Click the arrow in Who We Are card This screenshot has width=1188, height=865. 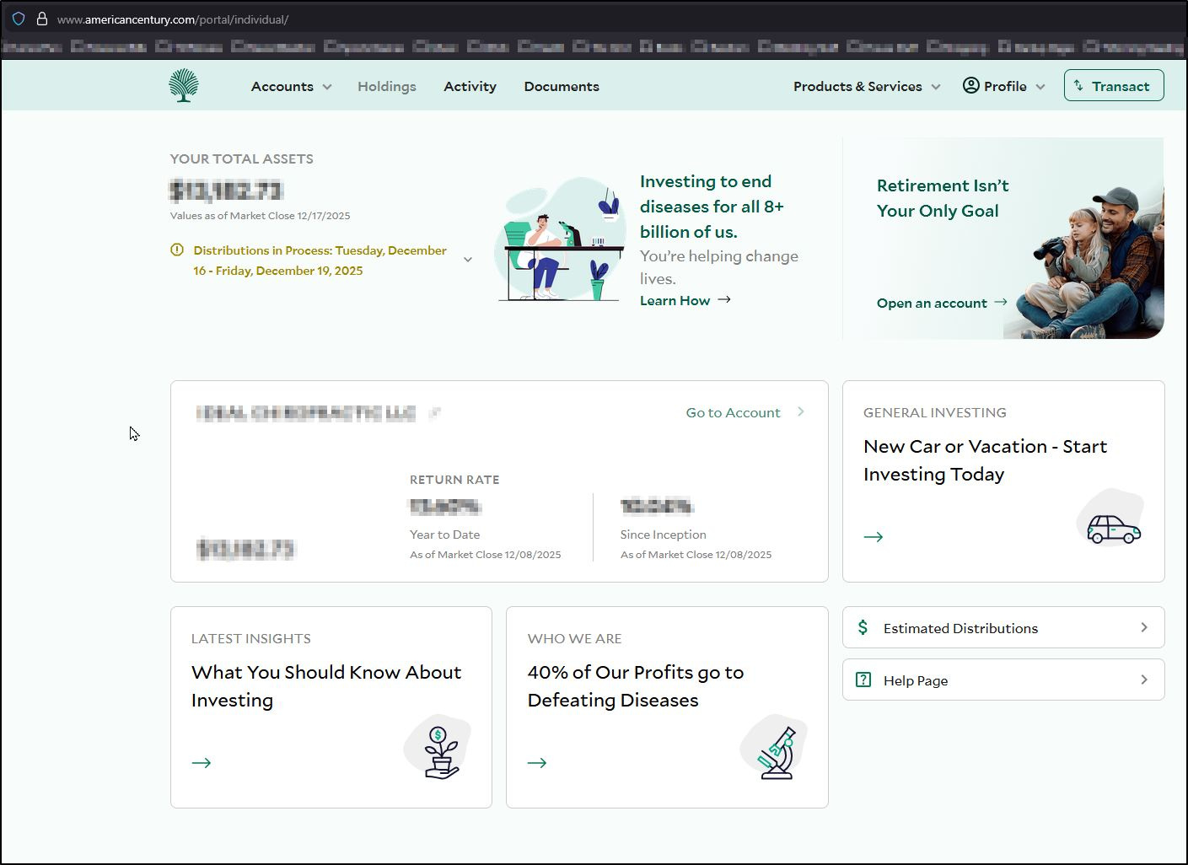point(537,763)
